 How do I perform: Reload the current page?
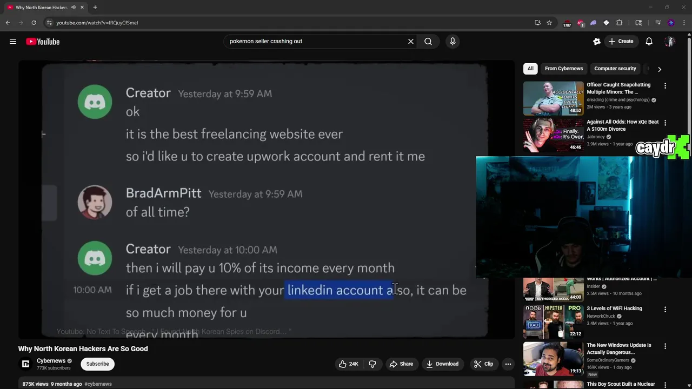(x=34, y=23)
